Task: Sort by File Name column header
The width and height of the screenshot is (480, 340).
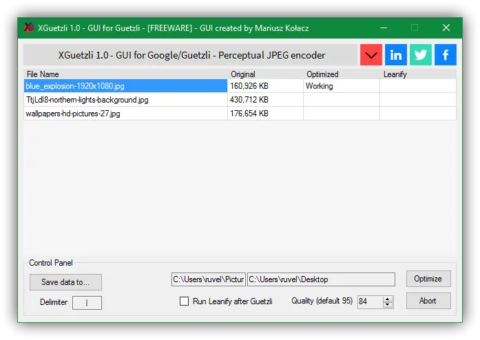Action: tap(125, 74)
